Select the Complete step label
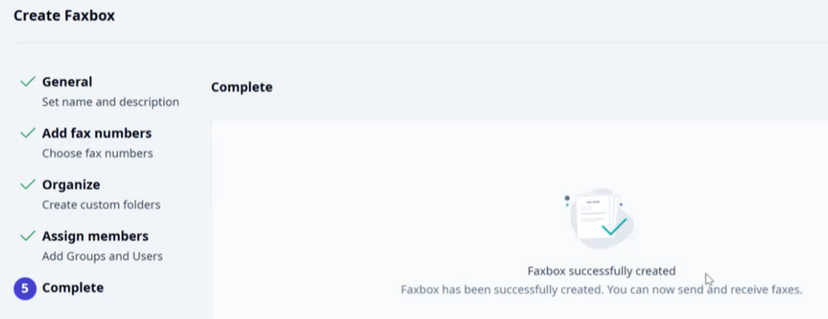 pyautogui.click(x=73, y=288)
